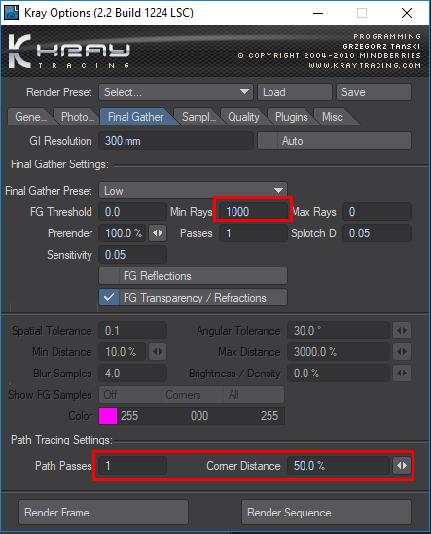The height and width of the screenshot is (534, 431).
Task: Click the Corner Distance arrows button
Action: (402, 466)
